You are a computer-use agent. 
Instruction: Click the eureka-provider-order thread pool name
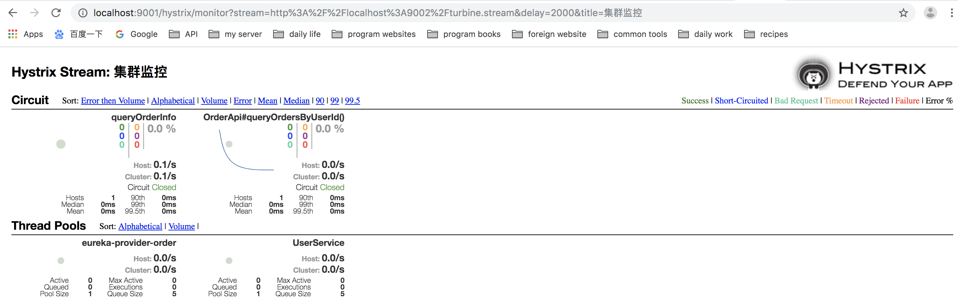(129, 243)
